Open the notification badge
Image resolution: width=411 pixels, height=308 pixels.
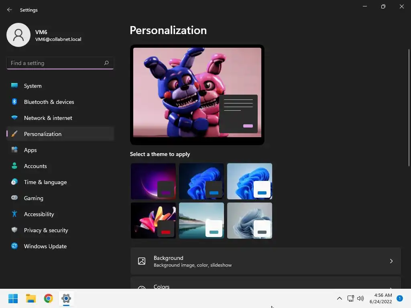(400, 298)
